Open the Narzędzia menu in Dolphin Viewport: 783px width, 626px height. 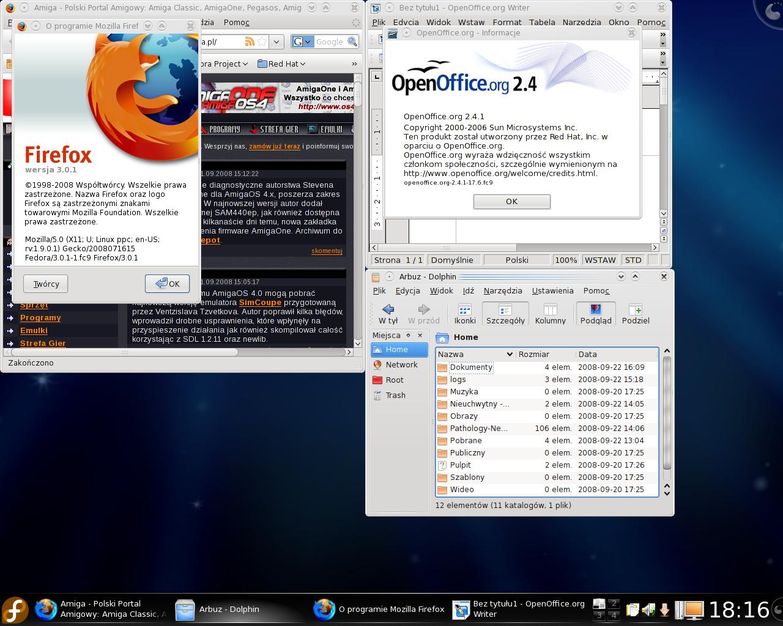[503, 291]
